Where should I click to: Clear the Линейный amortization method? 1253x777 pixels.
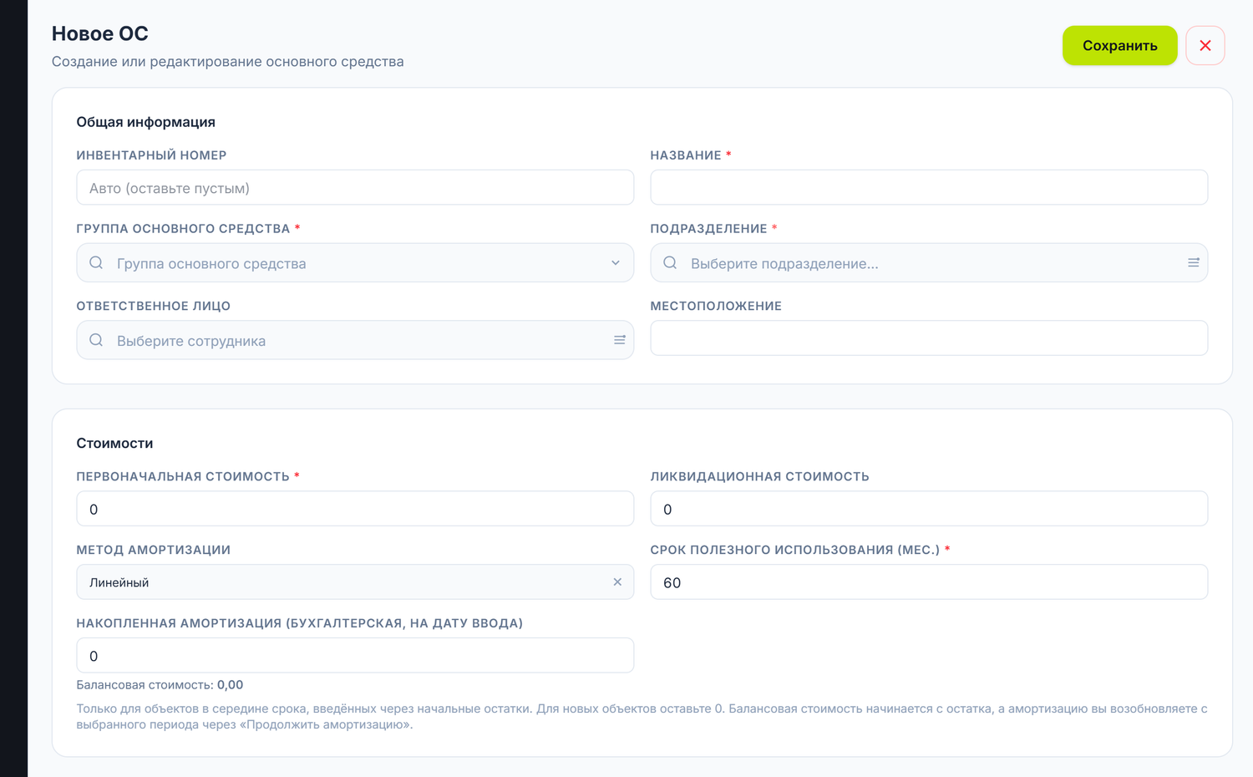pos(617,582)
